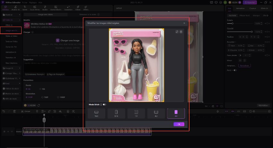This screenshot has height=148, width=273.
Task: Open the Autocollants tool in toolbar
Action: point(56,8)
